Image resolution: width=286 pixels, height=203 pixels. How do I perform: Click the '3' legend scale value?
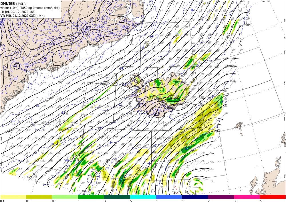105,201
